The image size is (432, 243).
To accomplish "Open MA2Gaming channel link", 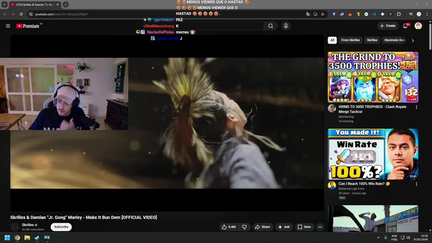I will (x=346, y=117).
